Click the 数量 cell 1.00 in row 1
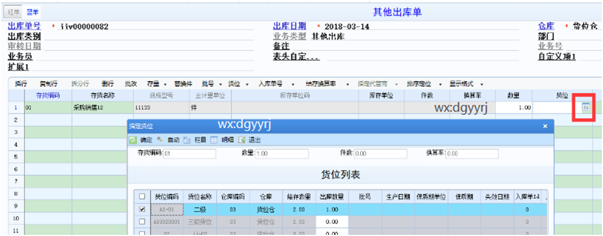This screenshot has height=236, width=603. coord(514,108)
